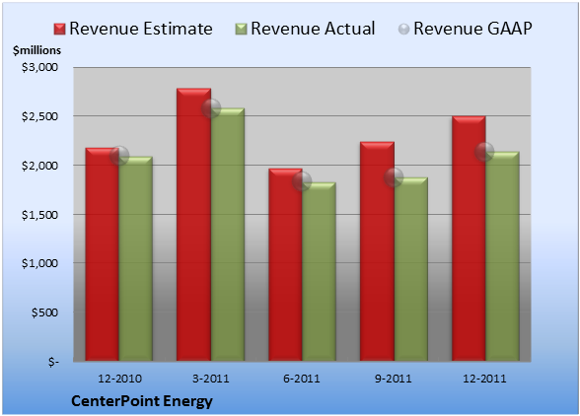Viewport: 580px width, 416px height.
Task: Click the '$millions' axis unit label
Action: (x=36, y=50)
